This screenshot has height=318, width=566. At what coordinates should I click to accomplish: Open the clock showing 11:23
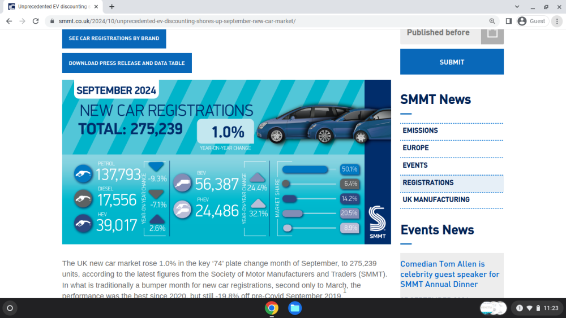tap(551, 308)
